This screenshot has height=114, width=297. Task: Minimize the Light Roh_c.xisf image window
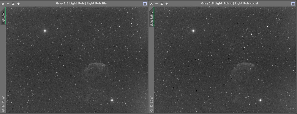click(157, 4)
